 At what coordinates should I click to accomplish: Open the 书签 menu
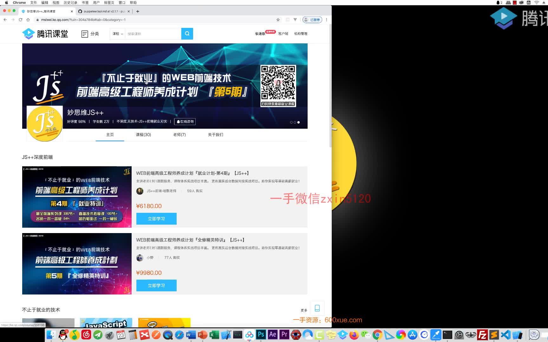pyautogui.click(x=85, y=3)
